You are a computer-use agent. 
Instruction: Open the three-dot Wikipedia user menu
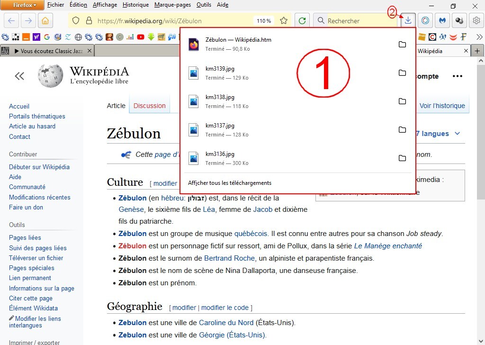[457, 76]
